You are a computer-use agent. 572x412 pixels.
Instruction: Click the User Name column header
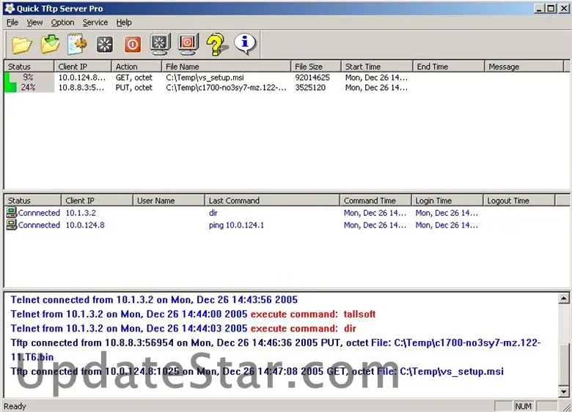169,201
